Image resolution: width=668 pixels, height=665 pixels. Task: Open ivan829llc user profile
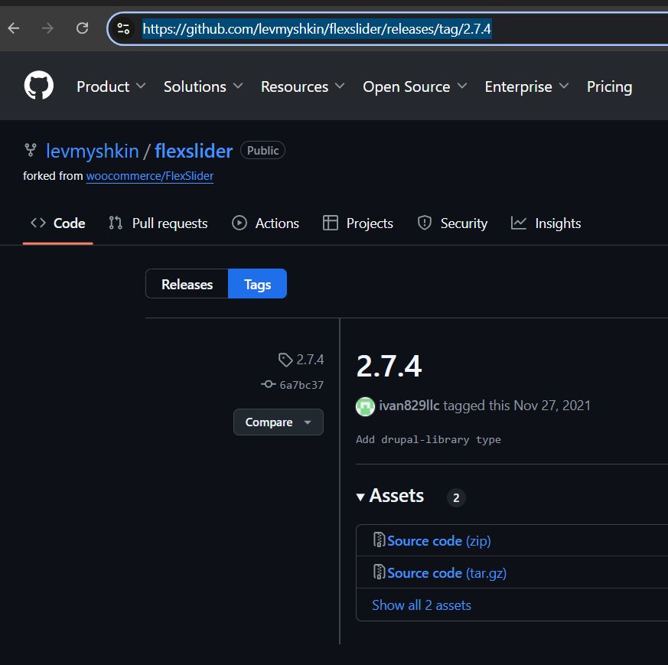(409, 406)
